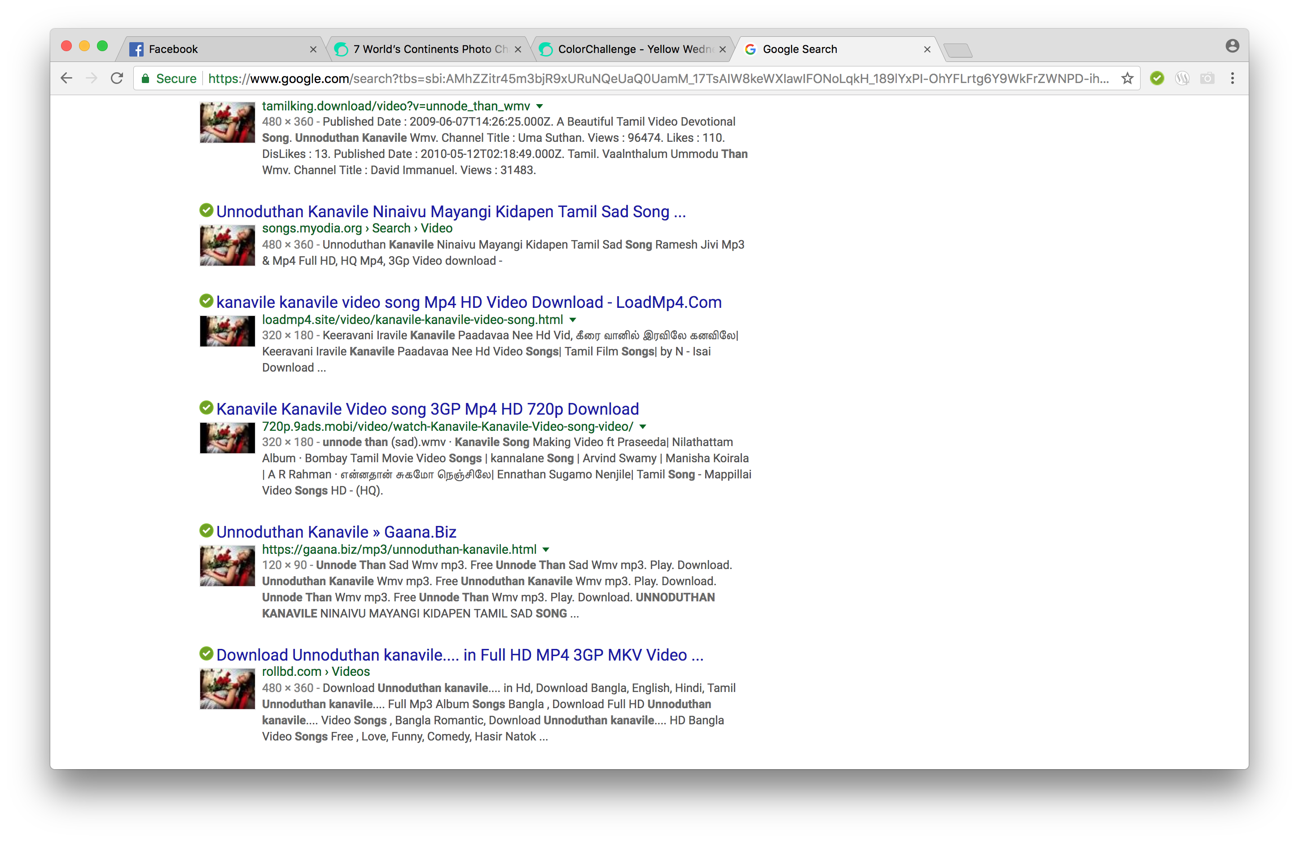1299x841 pixels.
Task: Reload the current page
Action: (117, 78)
